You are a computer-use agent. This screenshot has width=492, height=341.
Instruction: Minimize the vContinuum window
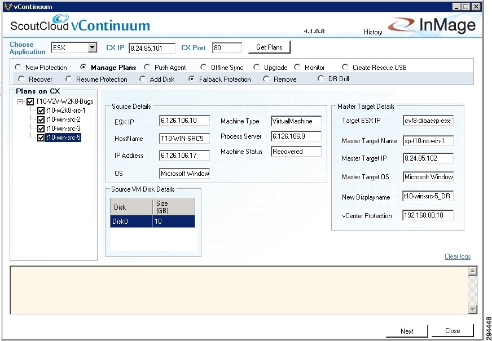click(456, 7)
